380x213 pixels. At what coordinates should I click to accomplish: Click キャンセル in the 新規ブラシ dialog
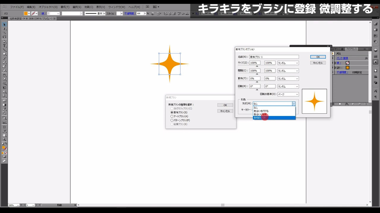pos(225,111)
